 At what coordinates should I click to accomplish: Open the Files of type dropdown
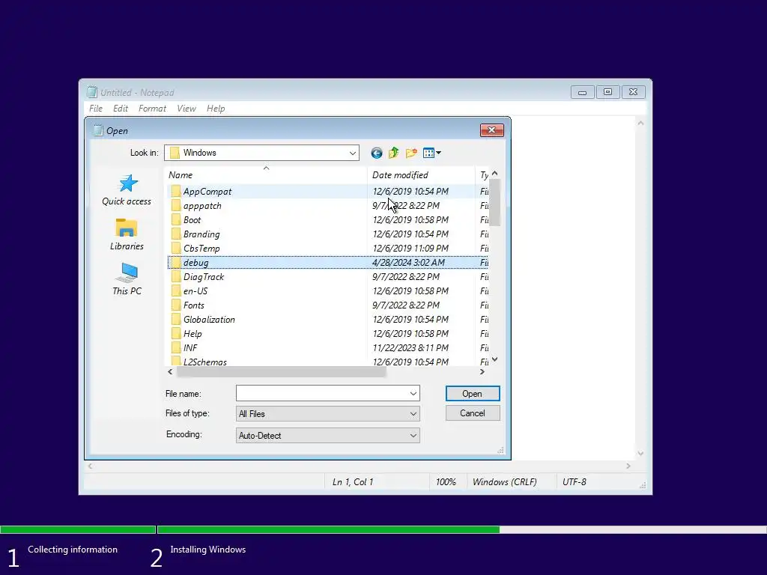328,413
